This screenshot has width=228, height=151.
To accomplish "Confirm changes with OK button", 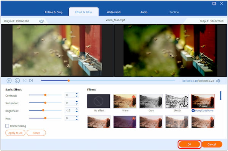I will tap(189, 144).
